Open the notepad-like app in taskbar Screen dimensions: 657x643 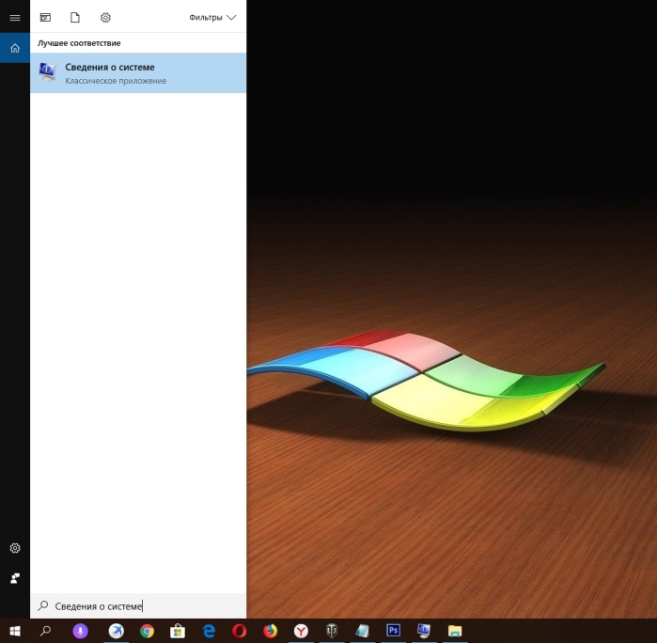coord(363,631)
